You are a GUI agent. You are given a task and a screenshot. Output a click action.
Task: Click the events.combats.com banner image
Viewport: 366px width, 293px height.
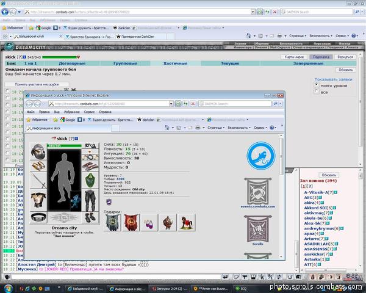[x=258, y=191]
